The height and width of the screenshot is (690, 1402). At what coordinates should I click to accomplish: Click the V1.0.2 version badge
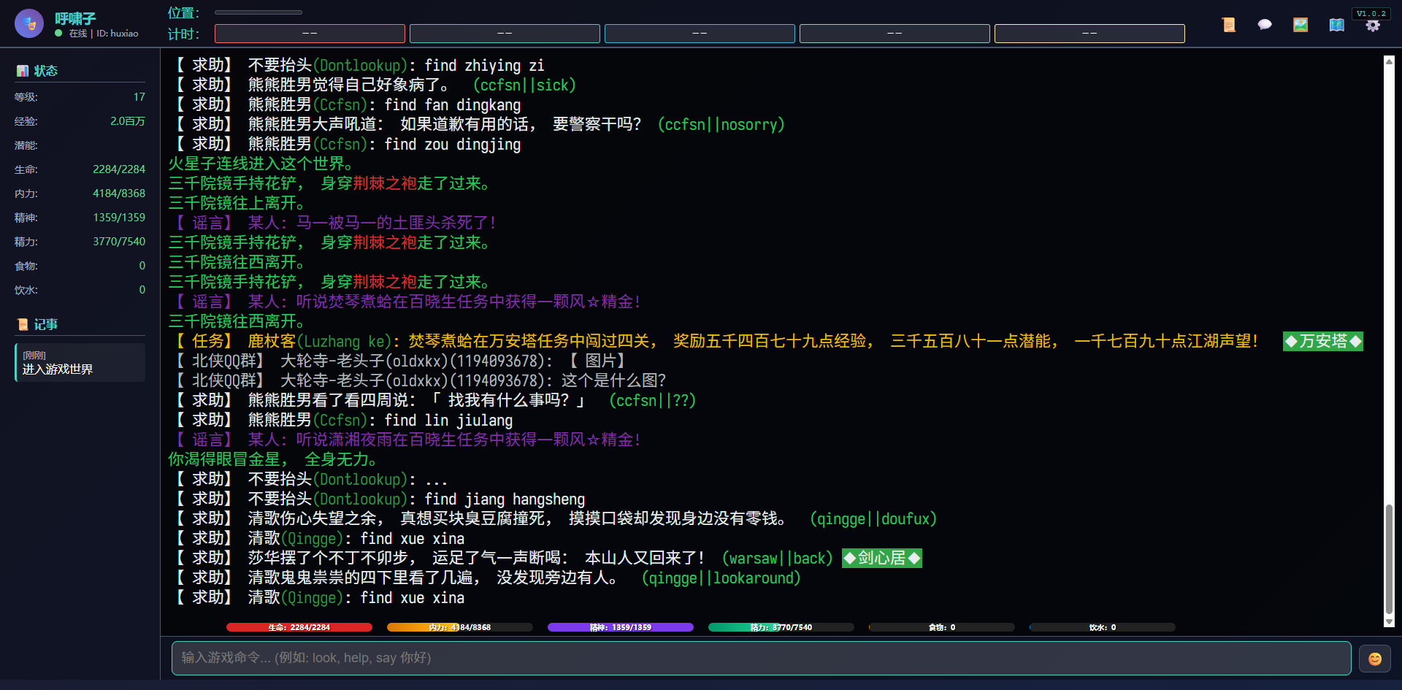(x=1373, y=12)
